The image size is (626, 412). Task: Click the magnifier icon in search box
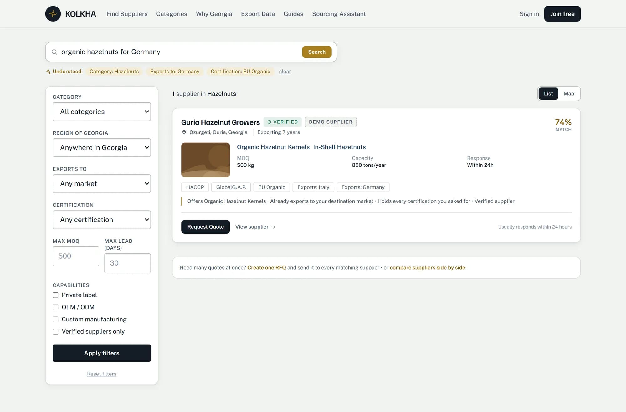click(x=54, y=52)
